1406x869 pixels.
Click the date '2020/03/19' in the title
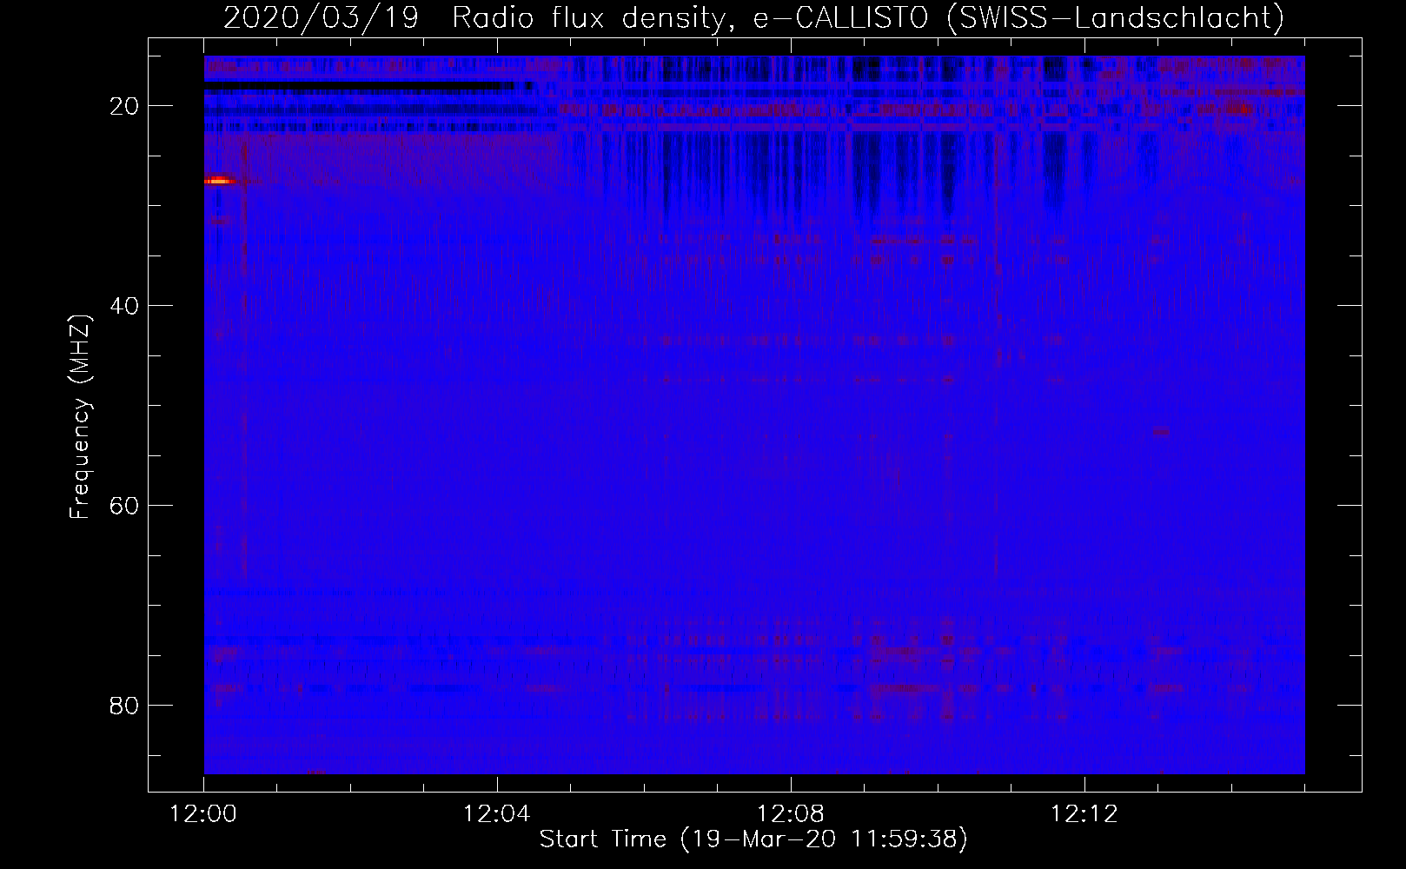[x=321, y=17]
